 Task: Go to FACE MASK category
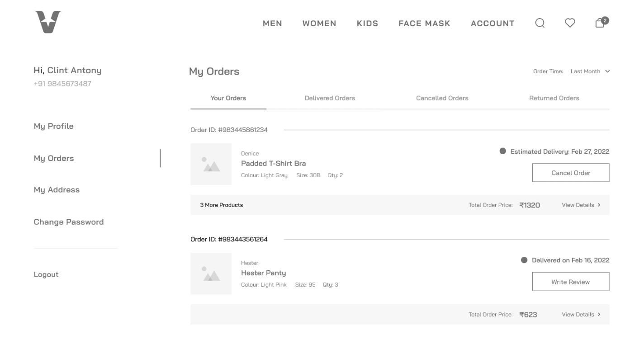[424, 24]
